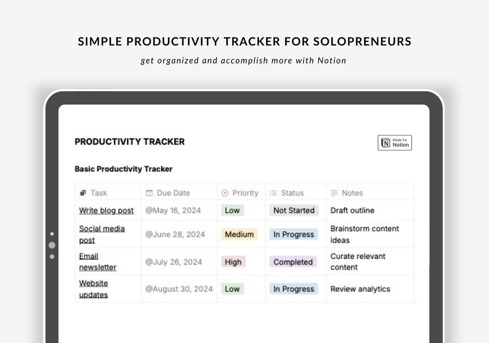Click the Priority column select icon
Screen dimensions: 489x343
coord(225,193)
